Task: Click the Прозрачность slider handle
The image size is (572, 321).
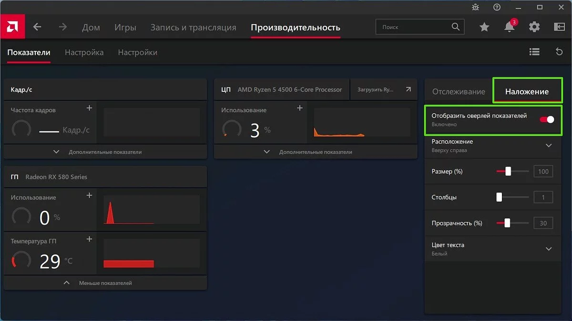Action: coord(507,223)
